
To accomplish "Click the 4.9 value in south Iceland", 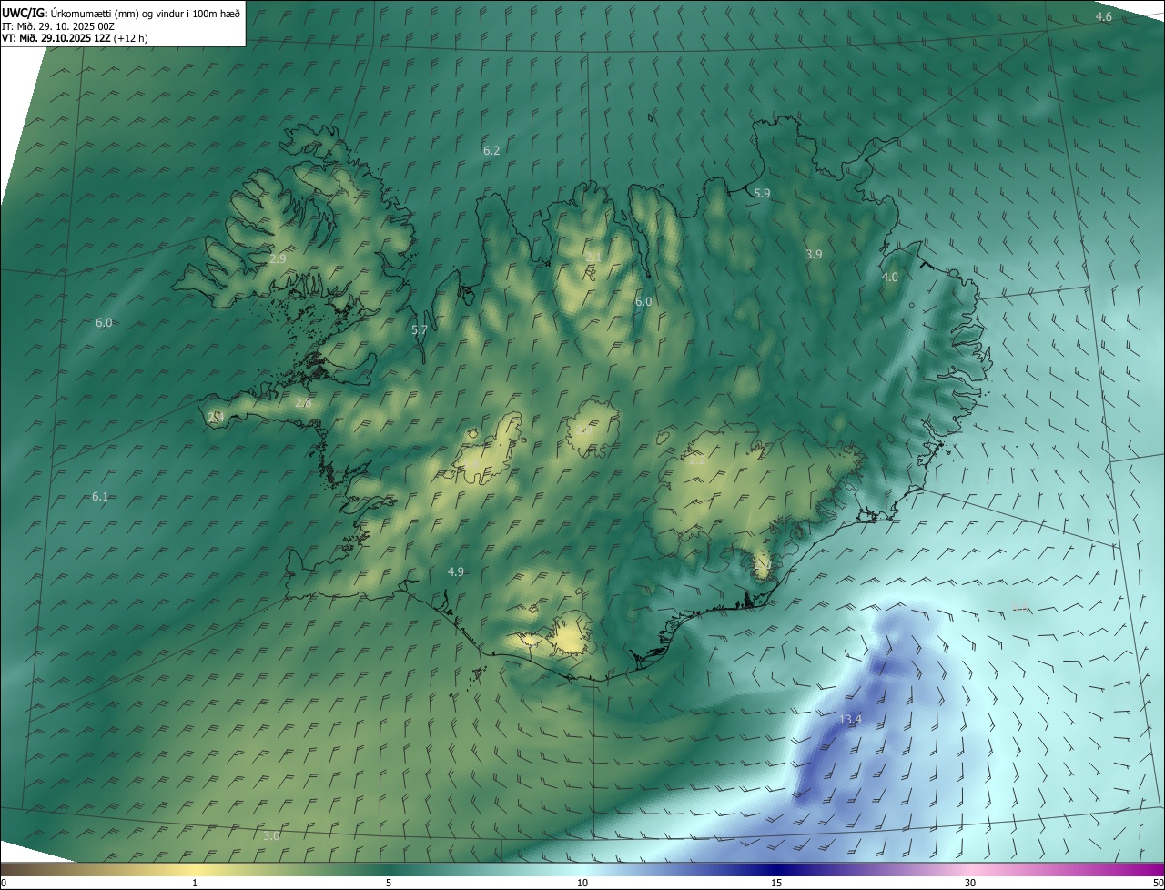I will tap(456, 571).
